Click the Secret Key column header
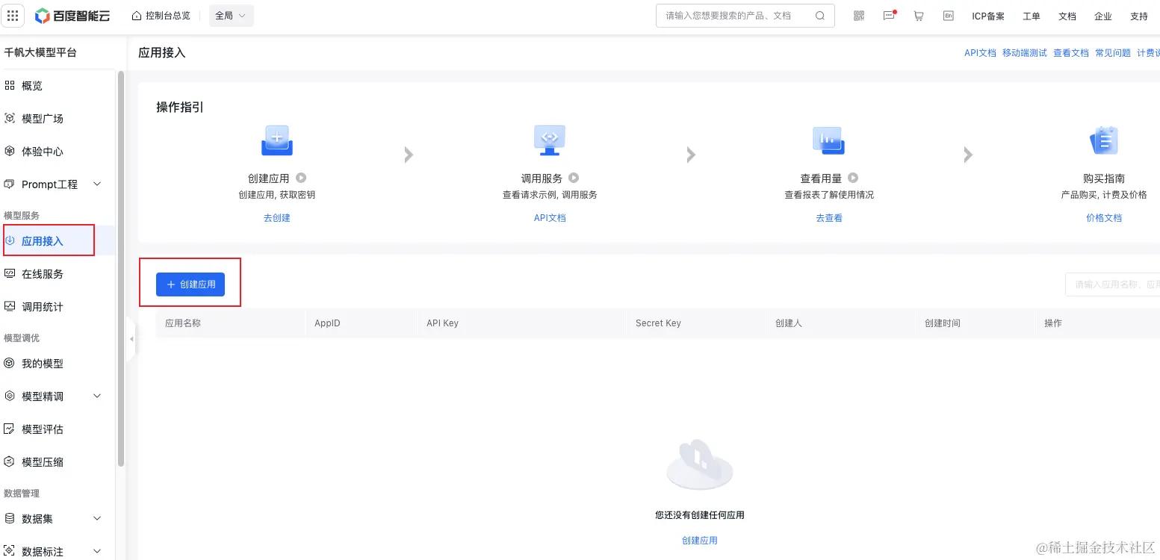 pos(658,323)
